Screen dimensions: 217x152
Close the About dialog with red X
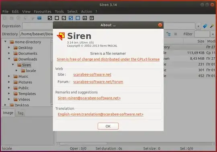point(160,25)
